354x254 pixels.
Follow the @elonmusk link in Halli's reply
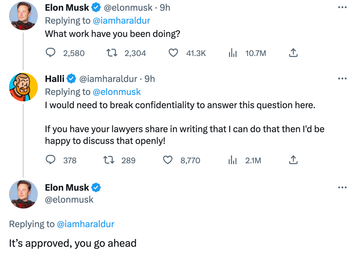click(x=117, y=92)
